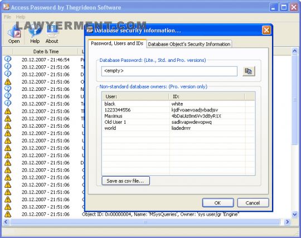Click the Save as csv file button
The height and width of the screenshot is (238, 301).
click(125, 181)
